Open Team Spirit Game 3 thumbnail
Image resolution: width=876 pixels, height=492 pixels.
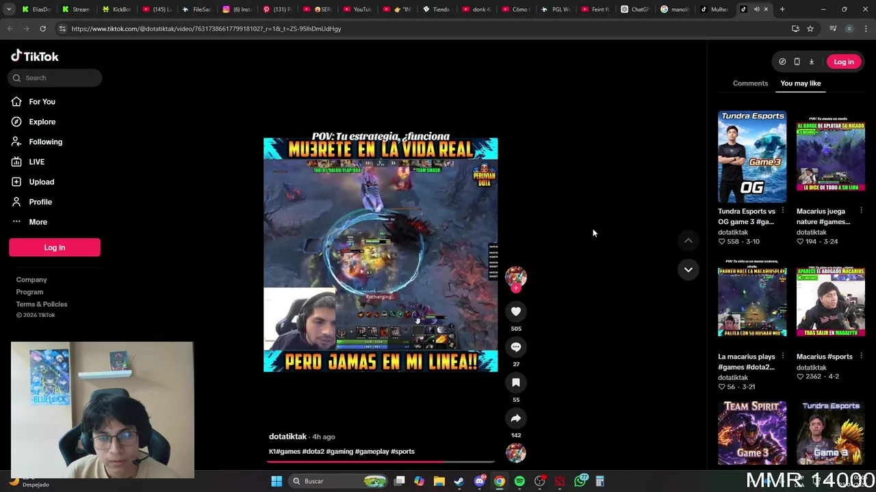coord(752,433)
